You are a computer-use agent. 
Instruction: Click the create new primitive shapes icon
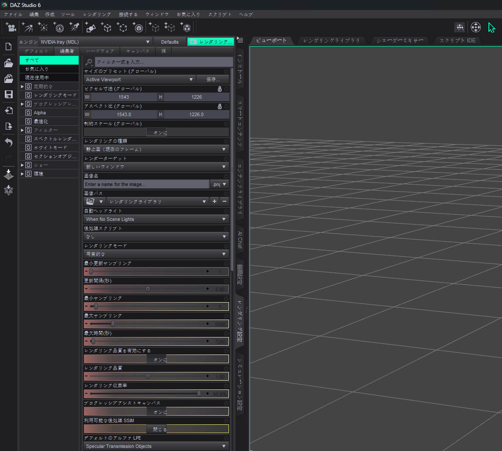(90, 28)
